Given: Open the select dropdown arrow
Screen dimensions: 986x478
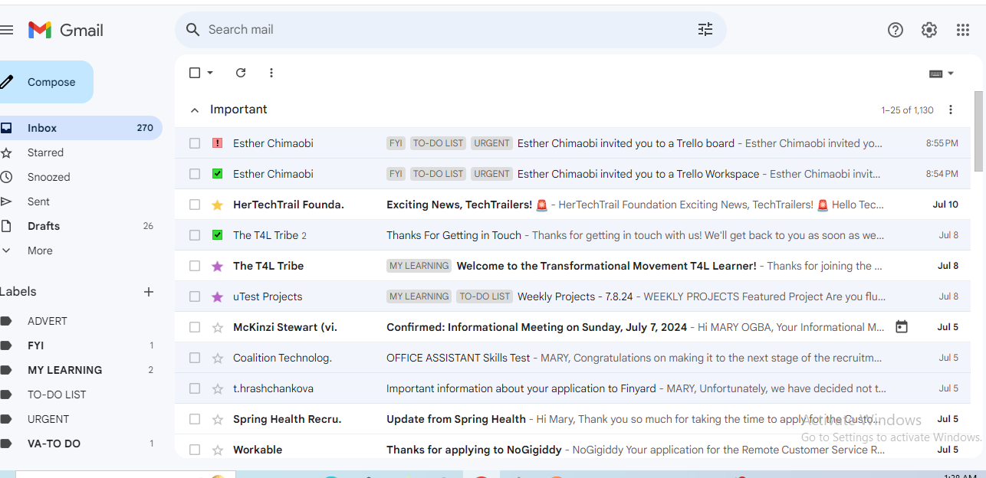Looking at the screenshot, I should click(x=210, y=73).
